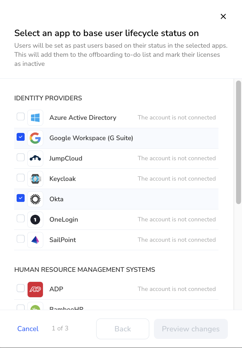Click the dialog title about lifecycle status

tap(107, 33)
